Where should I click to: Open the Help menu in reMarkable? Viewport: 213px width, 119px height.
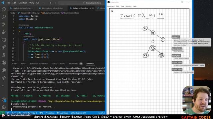point(134,6)
